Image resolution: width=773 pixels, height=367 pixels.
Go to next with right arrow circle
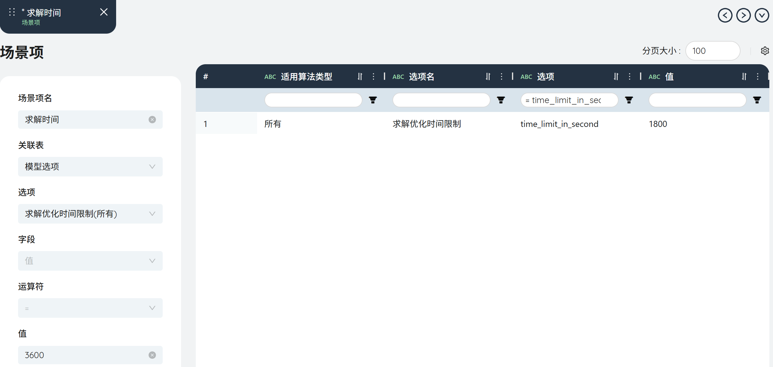(x=743, y=15)
